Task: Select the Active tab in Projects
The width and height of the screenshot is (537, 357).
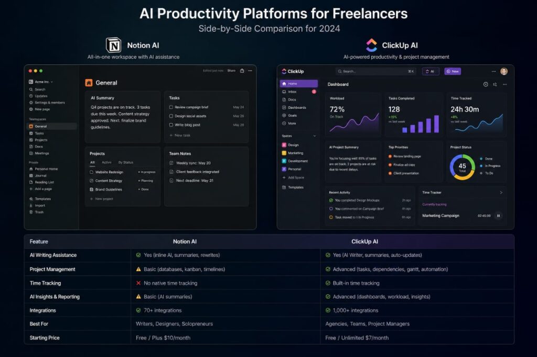Action: coord(106,162)
